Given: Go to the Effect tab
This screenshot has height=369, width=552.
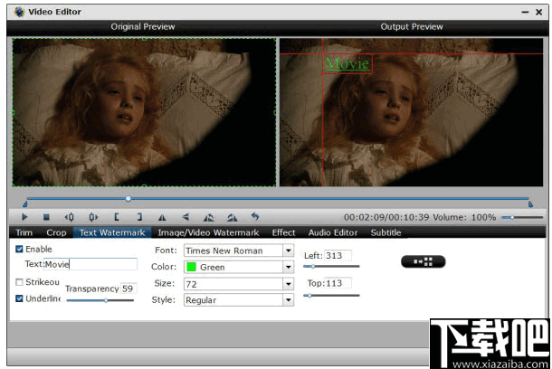Looking at the screenshot, I should [284, 232].
